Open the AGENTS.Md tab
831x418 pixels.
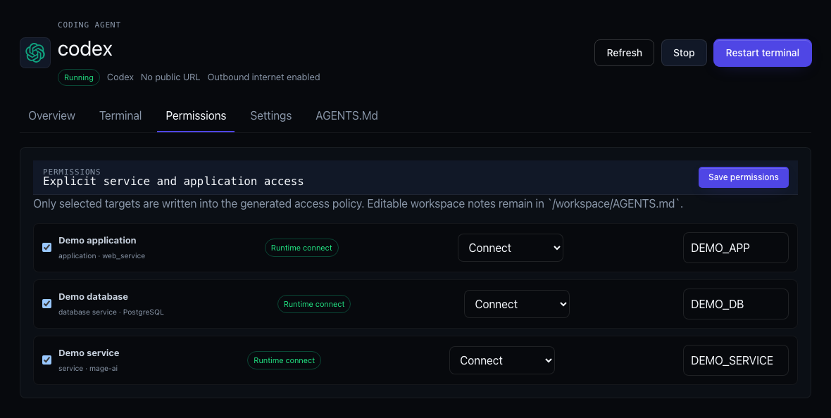pyautogui.click(x=346, y=115)
